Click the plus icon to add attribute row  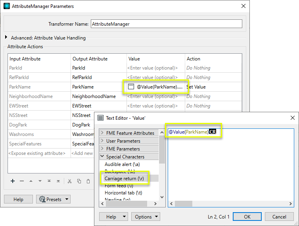(13, 181)
